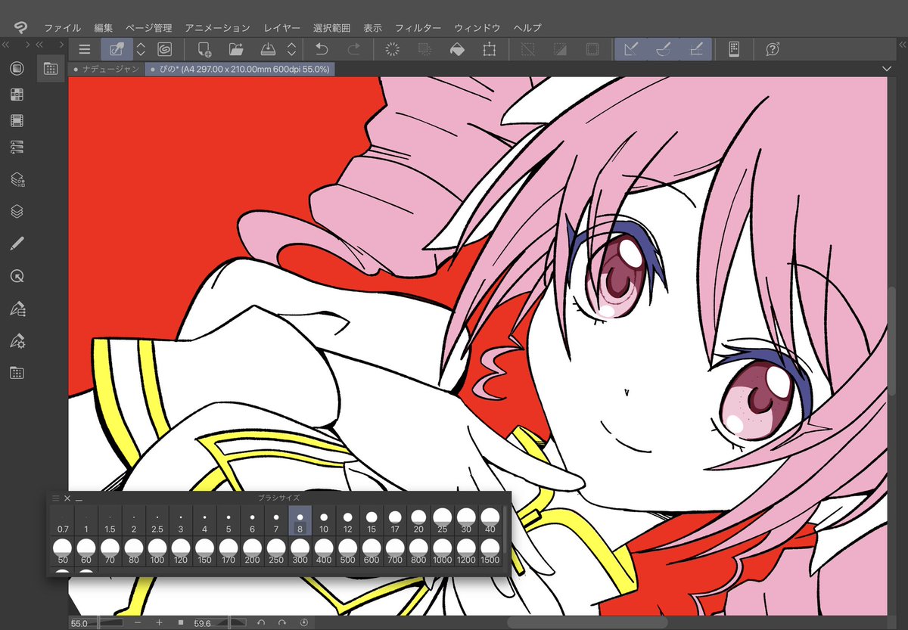Open the アニメーション menu

click(x=217, y=28)
